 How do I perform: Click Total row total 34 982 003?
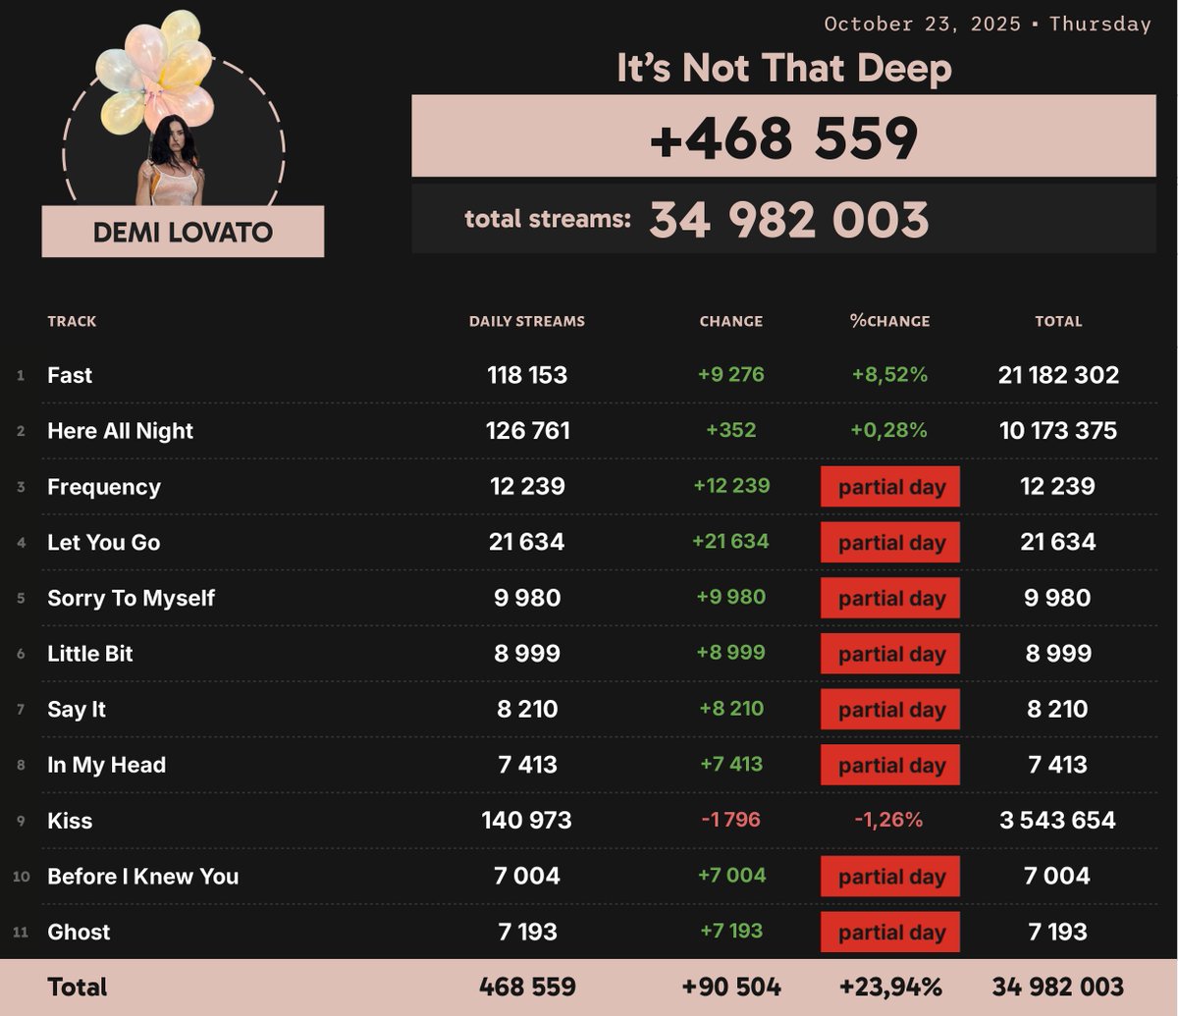tap(1058, 988)
